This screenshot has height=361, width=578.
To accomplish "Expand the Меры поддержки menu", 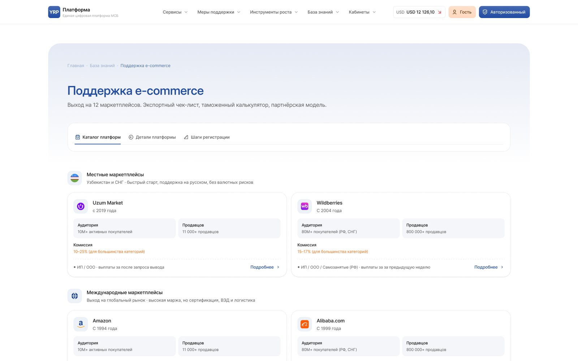I will point(219,12).
